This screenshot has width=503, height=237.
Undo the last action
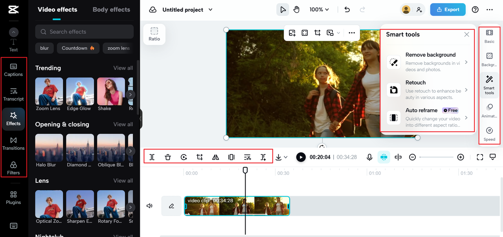click(x=347, y=9)
